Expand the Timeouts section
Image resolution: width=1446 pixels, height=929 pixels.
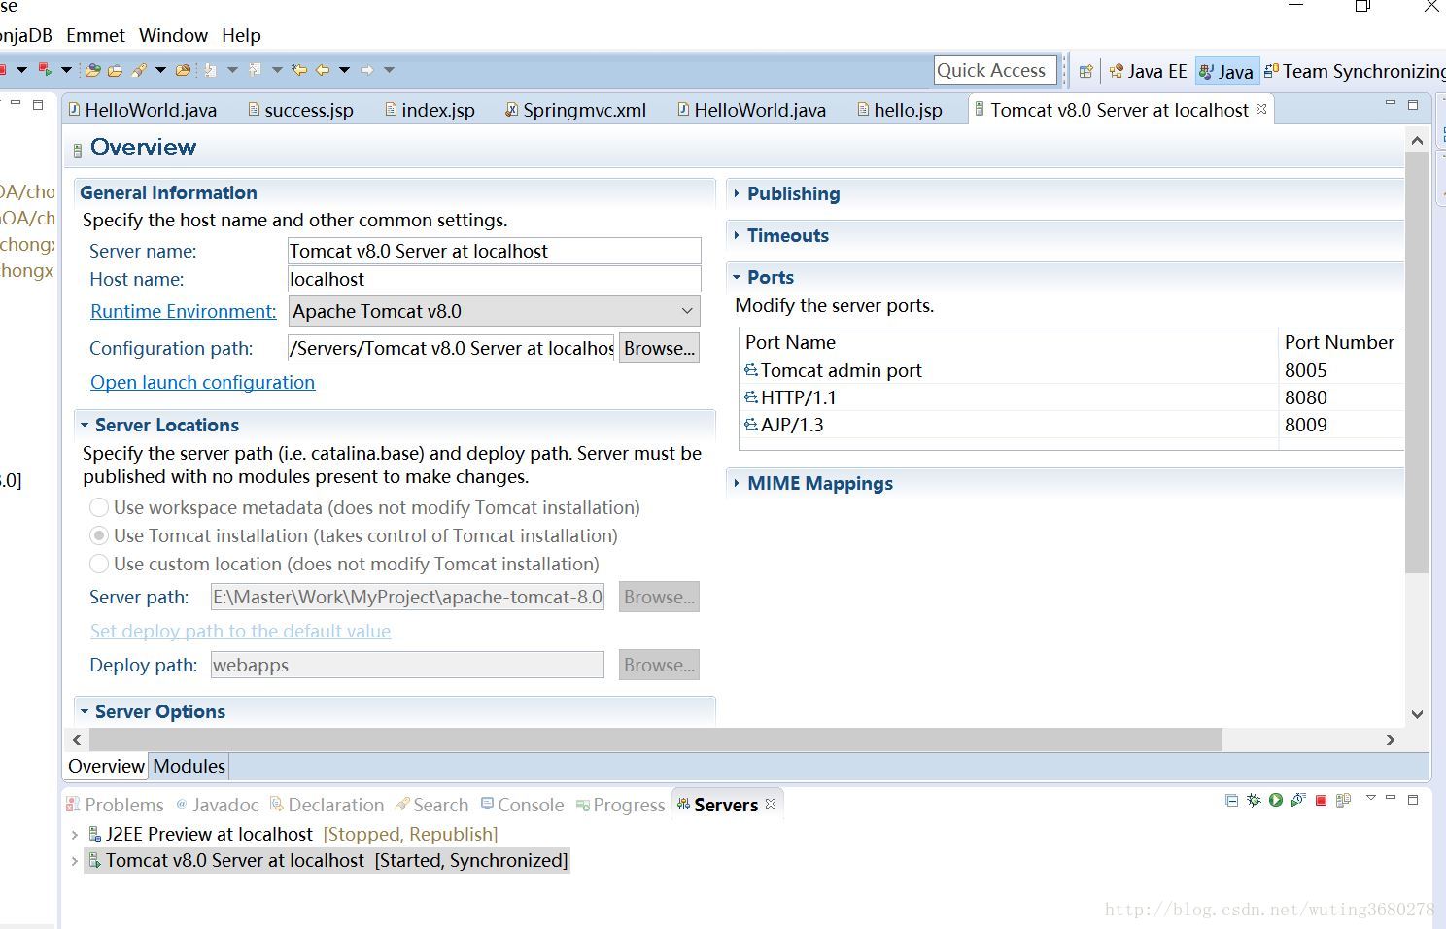click(x=737, y=235)
